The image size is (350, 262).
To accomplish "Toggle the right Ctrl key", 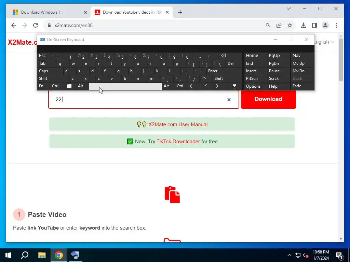I will [x=181, y=86].
